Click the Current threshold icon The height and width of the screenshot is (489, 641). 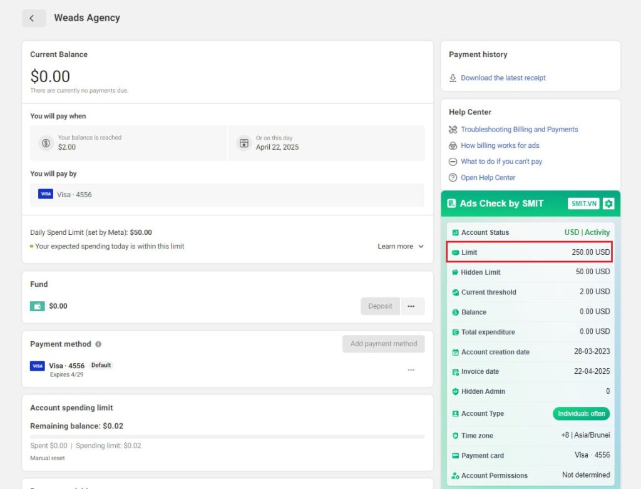[456, 292]
